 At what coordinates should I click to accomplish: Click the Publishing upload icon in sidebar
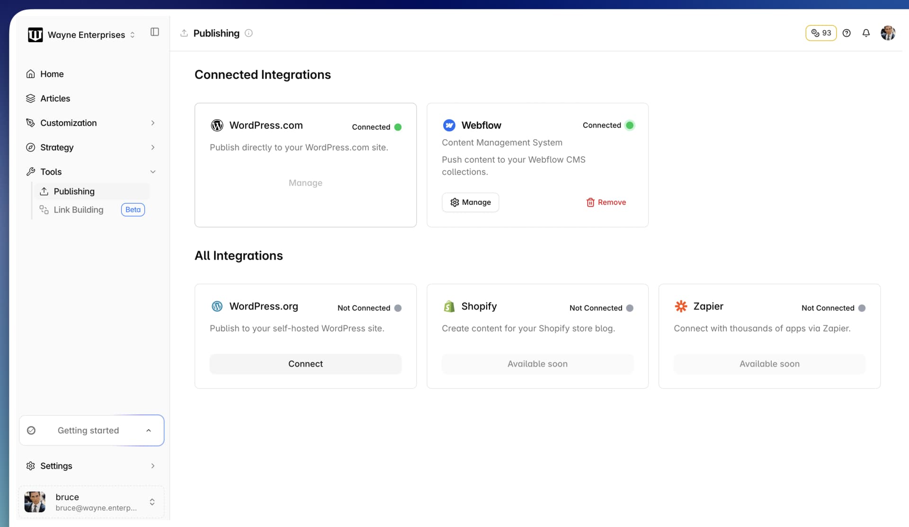coord(44,191)
